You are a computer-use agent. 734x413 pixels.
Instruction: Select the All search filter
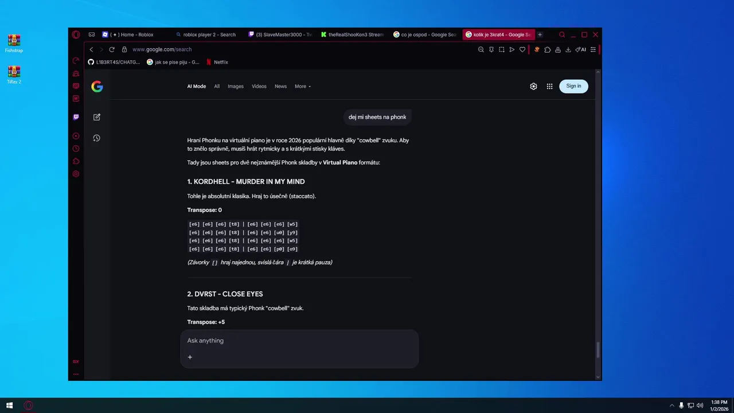[217, 86]
